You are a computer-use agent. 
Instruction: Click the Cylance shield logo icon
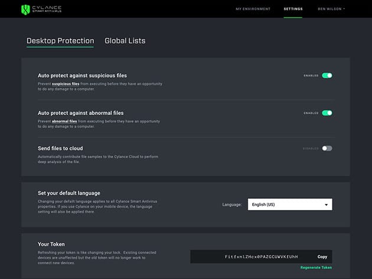(x=25, y=9)
